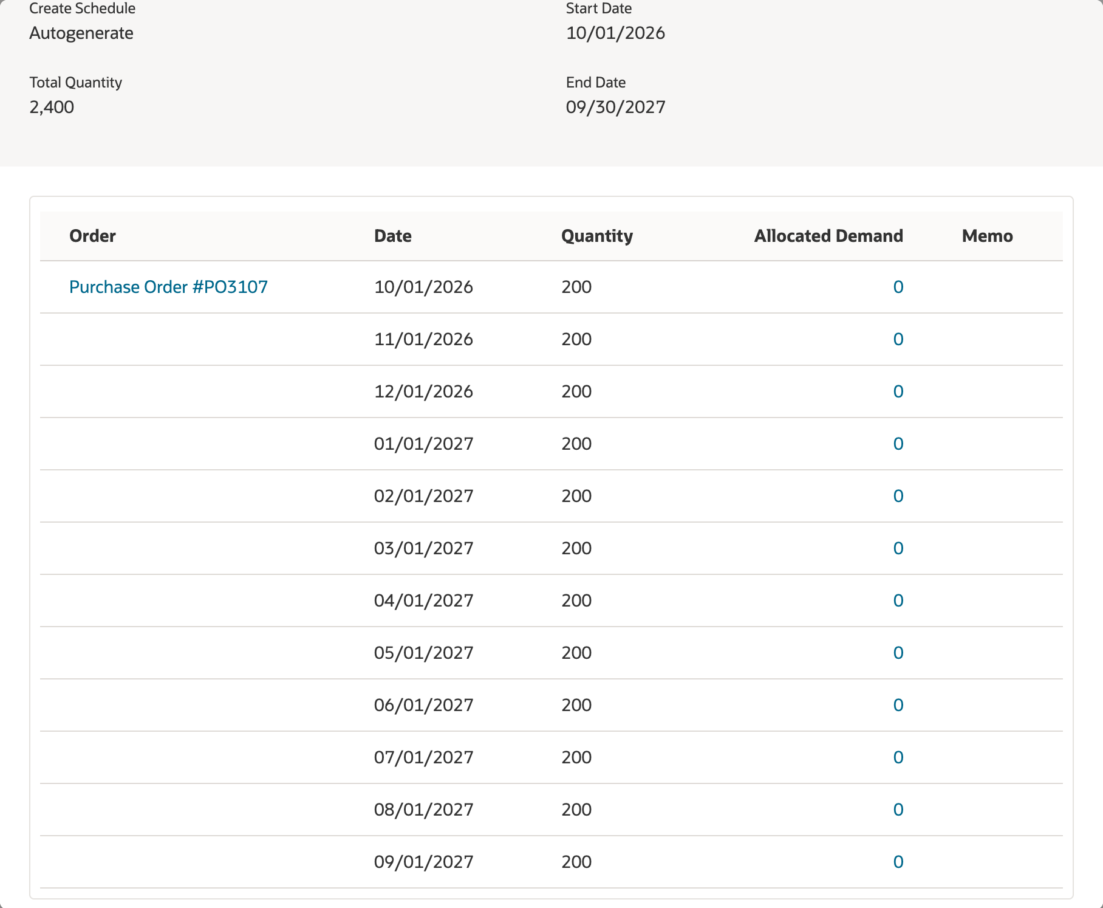Click the End Date label
The image size is (1103, 908).
point(596,82)
